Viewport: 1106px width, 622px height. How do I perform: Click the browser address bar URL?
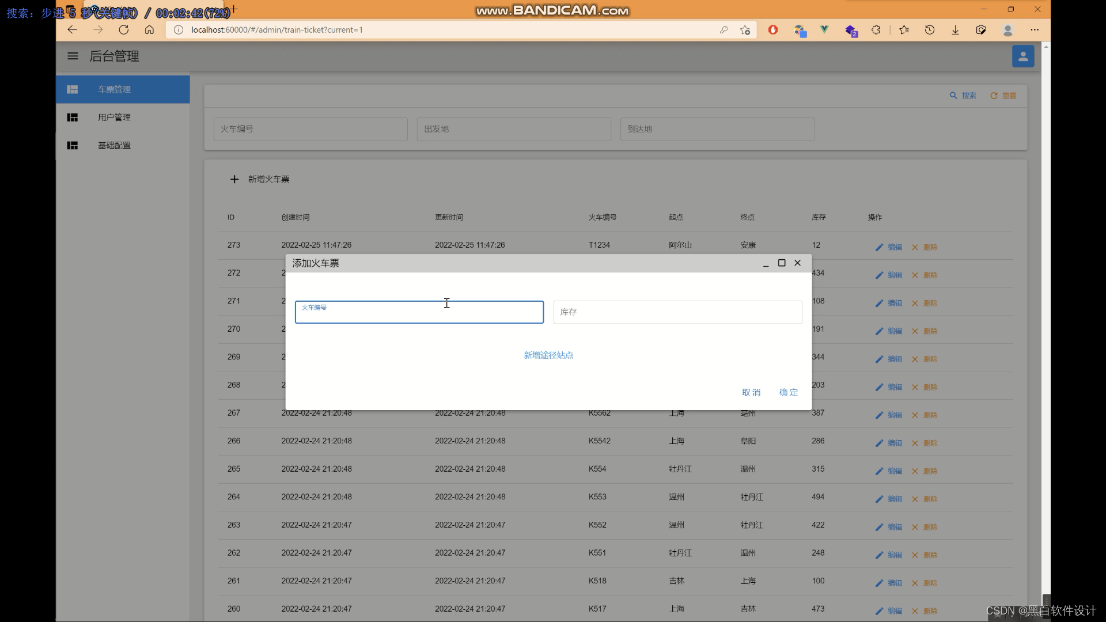277,30
